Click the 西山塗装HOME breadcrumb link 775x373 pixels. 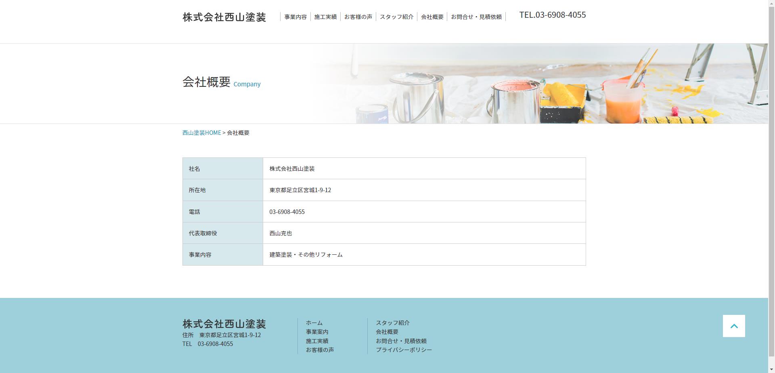point(201,133)
